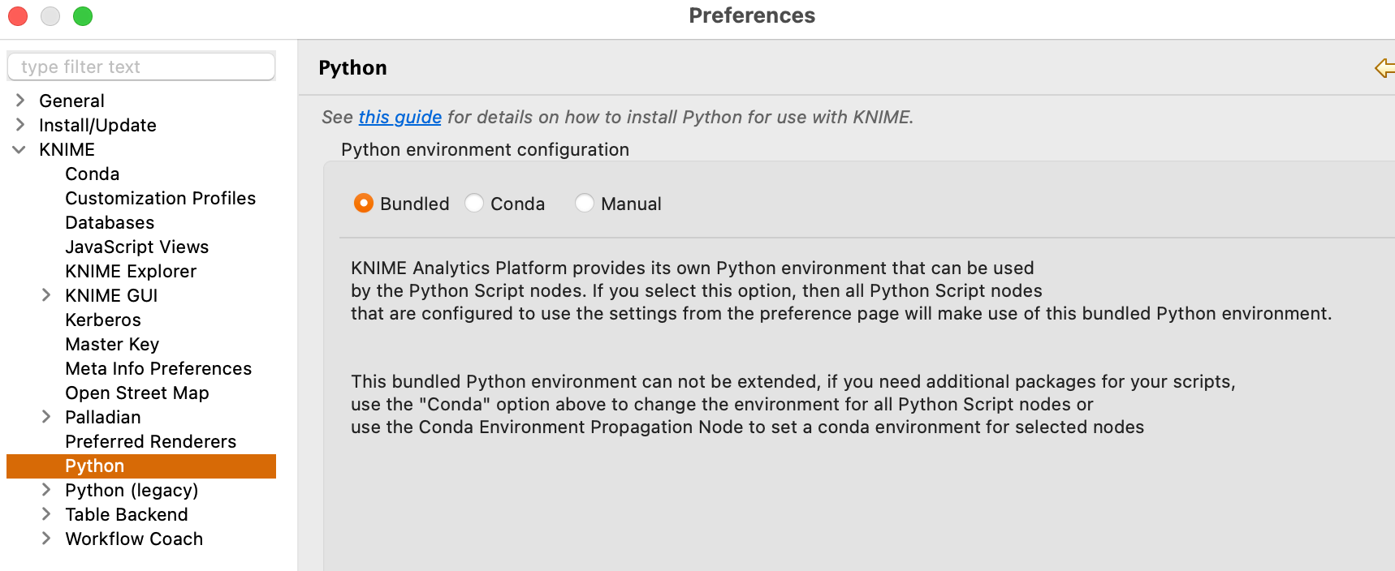
Task: Expand Python (legacy) preferences
Action: (46, 490)
